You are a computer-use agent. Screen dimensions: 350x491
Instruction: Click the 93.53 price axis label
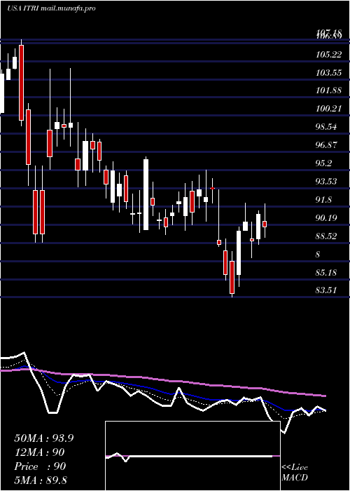327,182
